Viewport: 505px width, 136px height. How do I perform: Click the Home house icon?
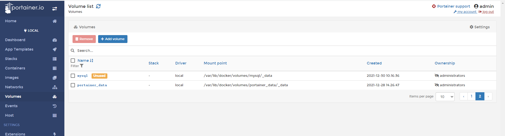tap(55, 21)
